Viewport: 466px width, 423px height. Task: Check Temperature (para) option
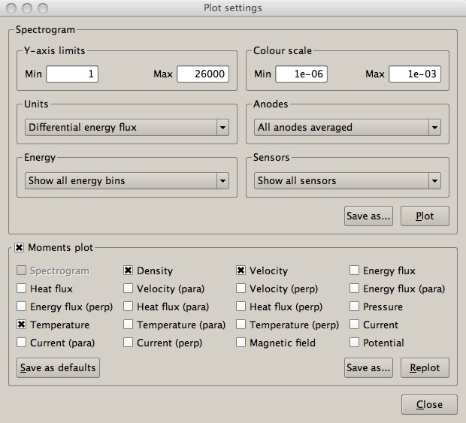coord(128,325)
